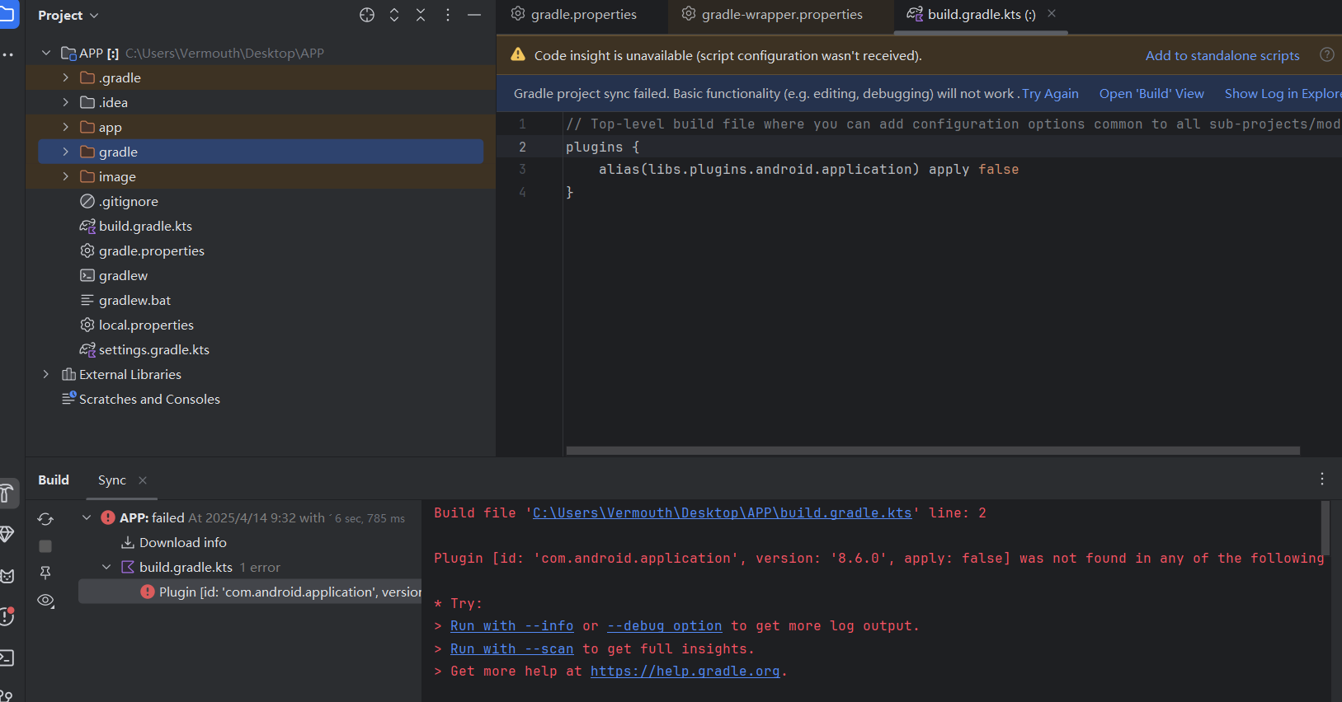Select gradle.properties in project tree

142,250
